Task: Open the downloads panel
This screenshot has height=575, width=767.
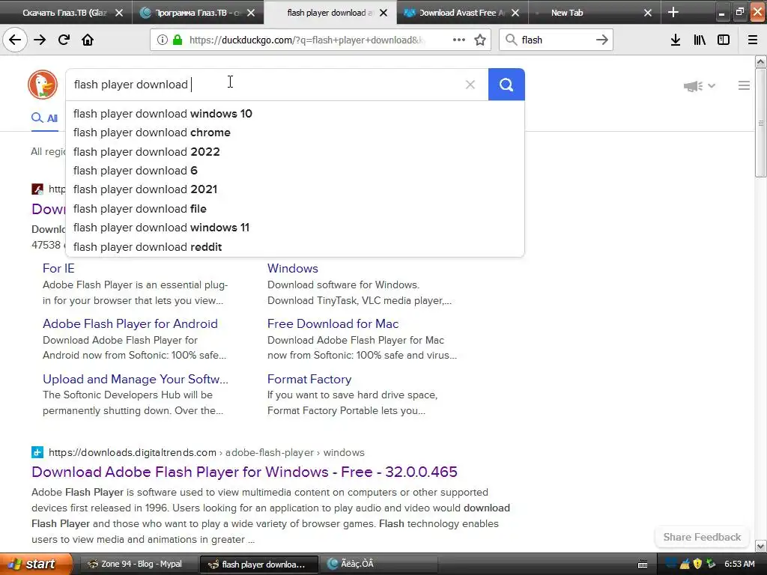Action: pyautogui.click(x=676, y=40)
